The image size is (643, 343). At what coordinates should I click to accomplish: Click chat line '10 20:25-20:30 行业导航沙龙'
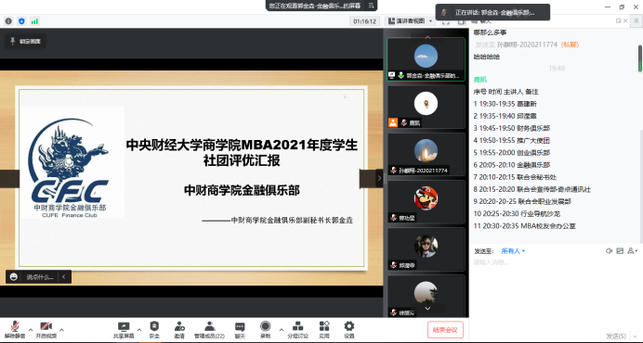tap(517, 213)
